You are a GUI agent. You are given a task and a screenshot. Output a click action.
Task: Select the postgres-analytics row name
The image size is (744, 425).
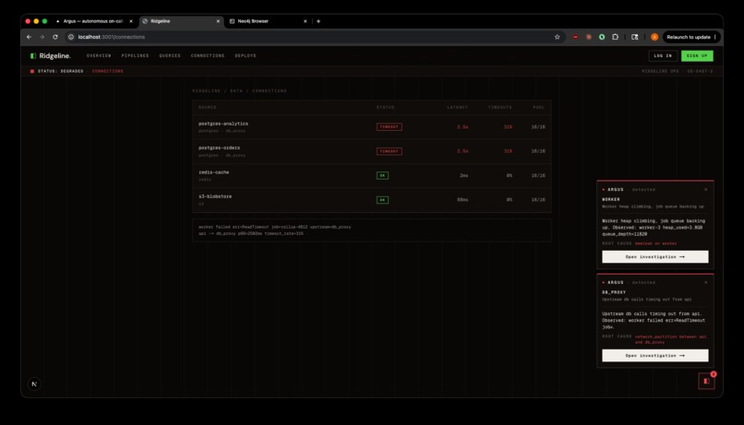pos(223,124)
